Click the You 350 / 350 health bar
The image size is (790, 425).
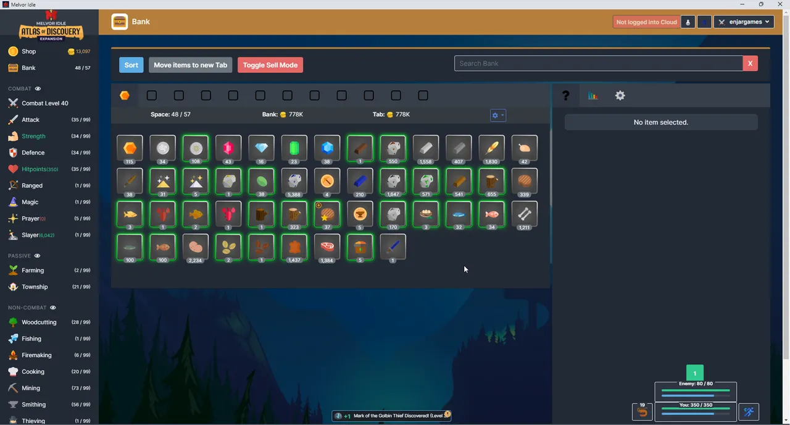tap(696, 411)
